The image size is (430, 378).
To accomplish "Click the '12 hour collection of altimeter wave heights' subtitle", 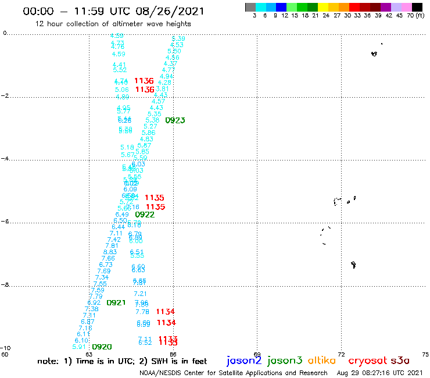I will click(x=113, y=24).
